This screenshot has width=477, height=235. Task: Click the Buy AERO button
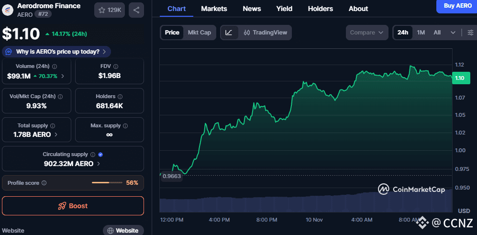coord(457,5)
